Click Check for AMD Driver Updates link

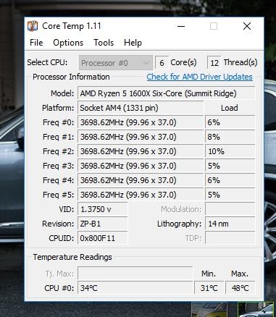[x=199, y=77]
